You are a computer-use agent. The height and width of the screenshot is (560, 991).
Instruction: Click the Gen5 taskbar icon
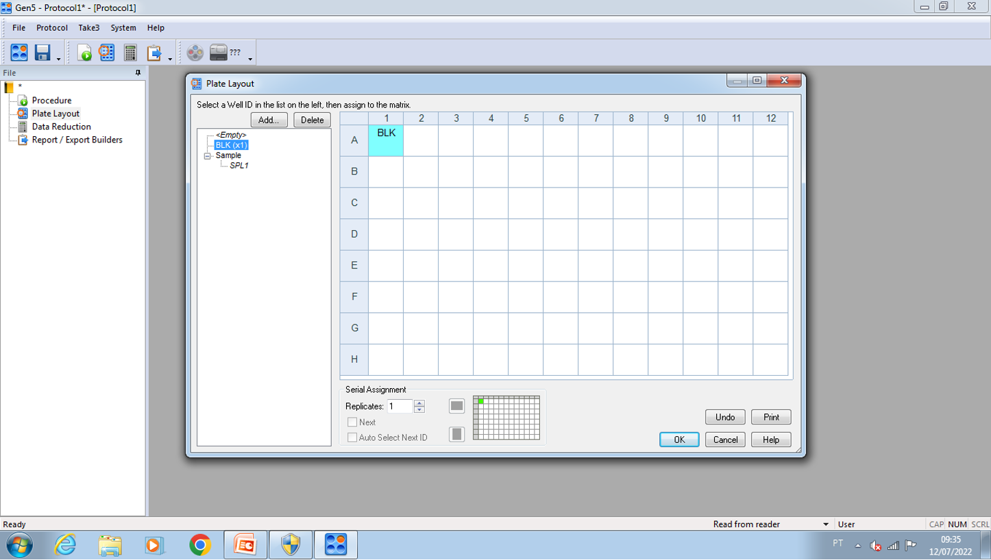[x=336, y=545]
